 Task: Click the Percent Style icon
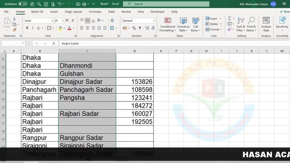pyautogui.click(x=134, y=28)
